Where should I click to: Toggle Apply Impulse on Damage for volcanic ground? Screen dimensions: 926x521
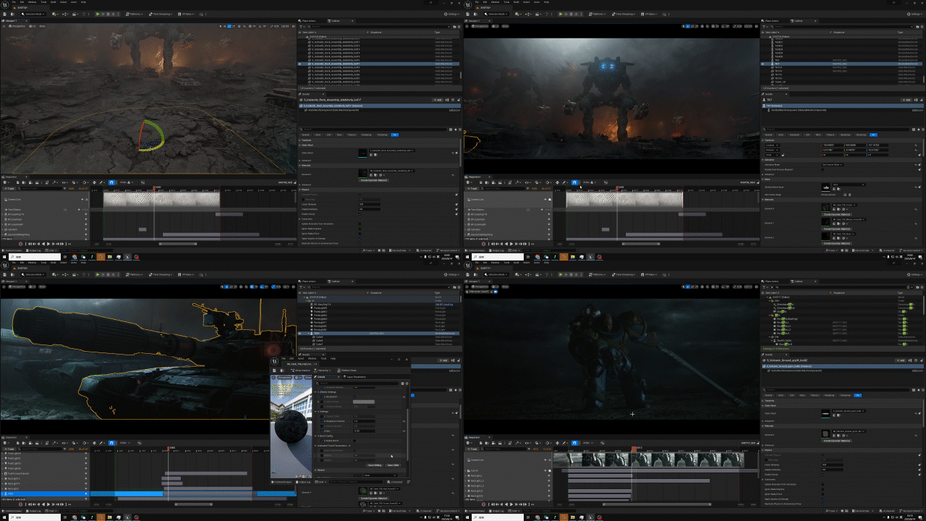tap(823, 499)
